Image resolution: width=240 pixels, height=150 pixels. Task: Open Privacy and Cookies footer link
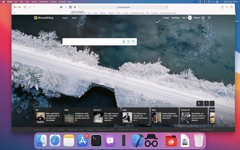[x=41, y=130]
